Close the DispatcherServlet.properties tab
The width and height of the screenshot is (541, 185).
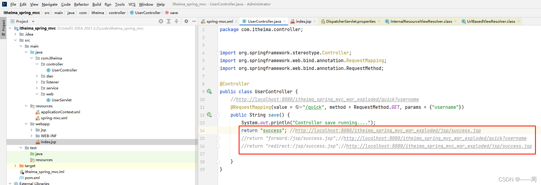(x=379, y=21)
